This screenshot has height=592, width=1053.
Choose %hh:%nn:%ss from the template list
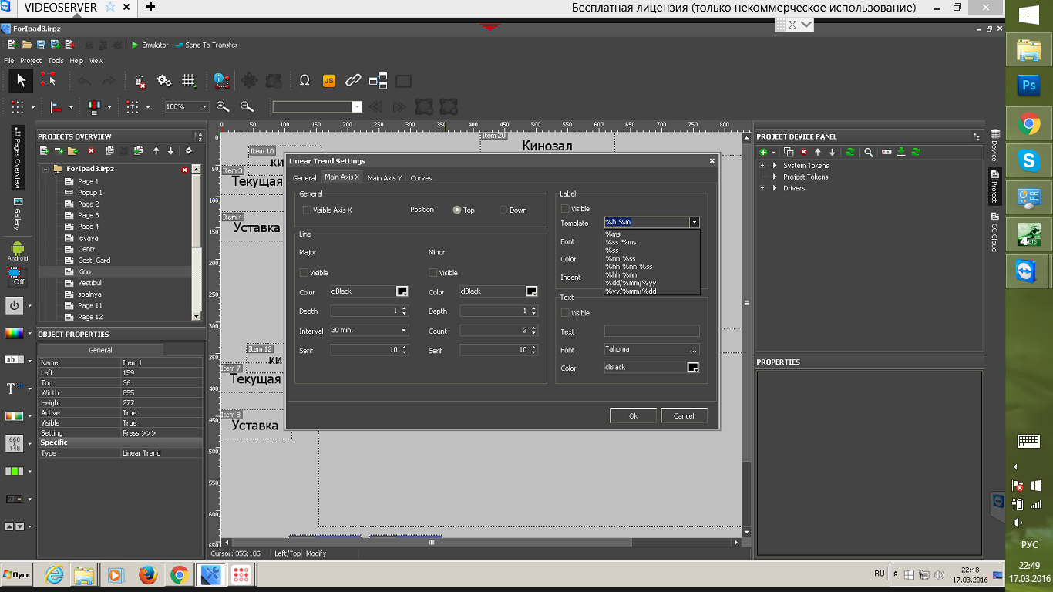pos(628,267)
